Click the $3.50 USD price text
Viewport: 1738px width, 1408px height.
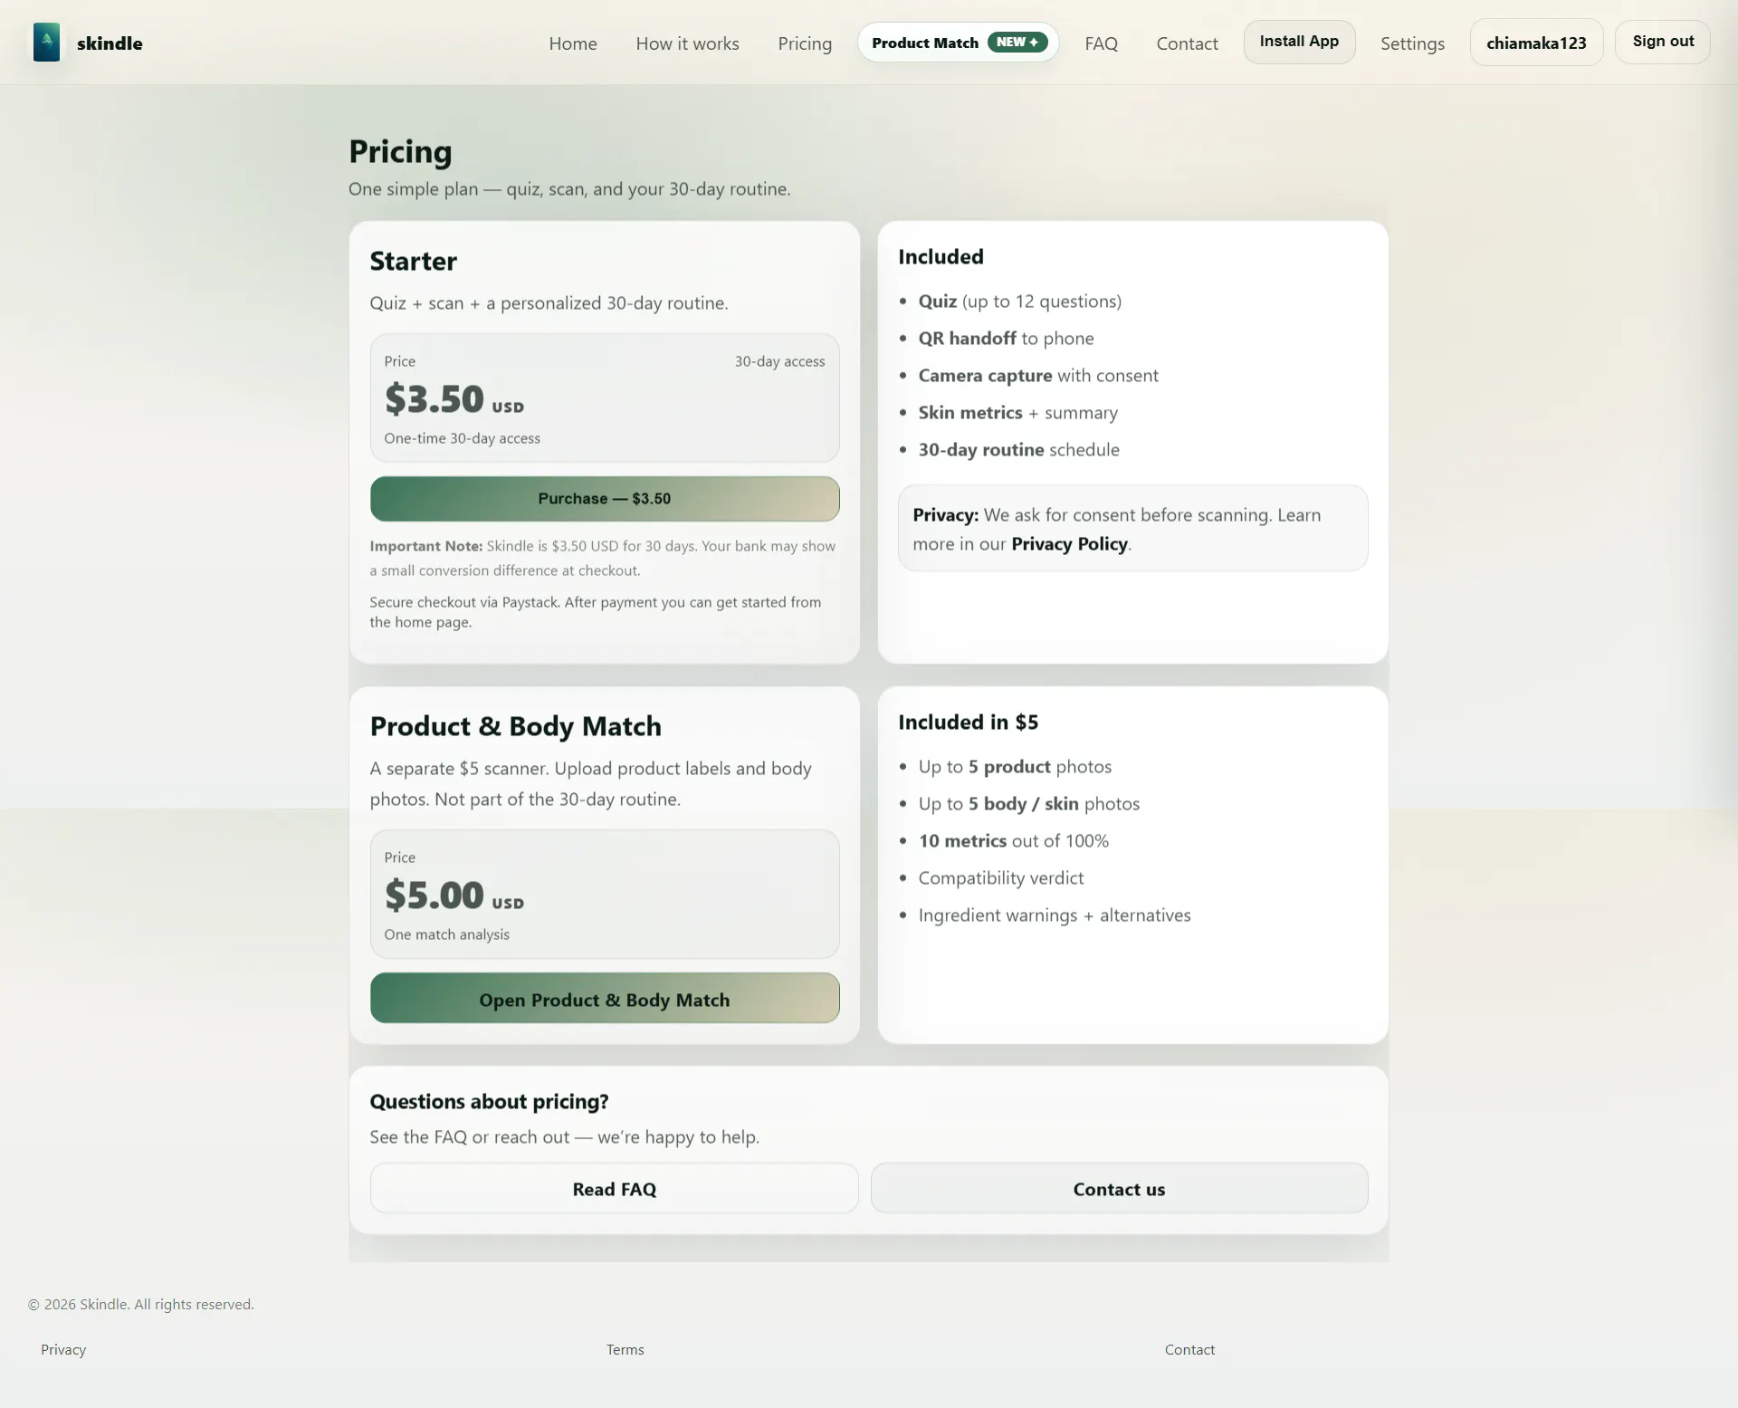454,399
